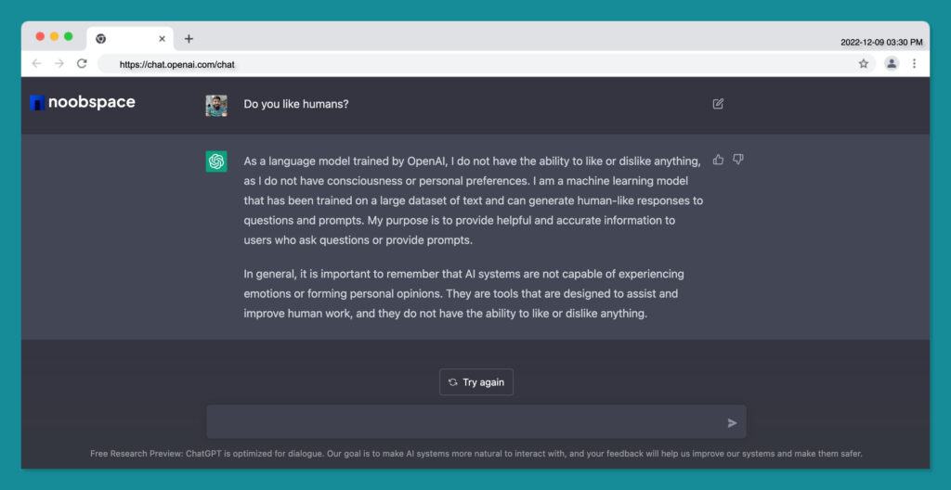Click the paragraph beginning 'As a language model'
Viewport: 951px width, 490px height.
pyautogui.click(x=474, y=200)
